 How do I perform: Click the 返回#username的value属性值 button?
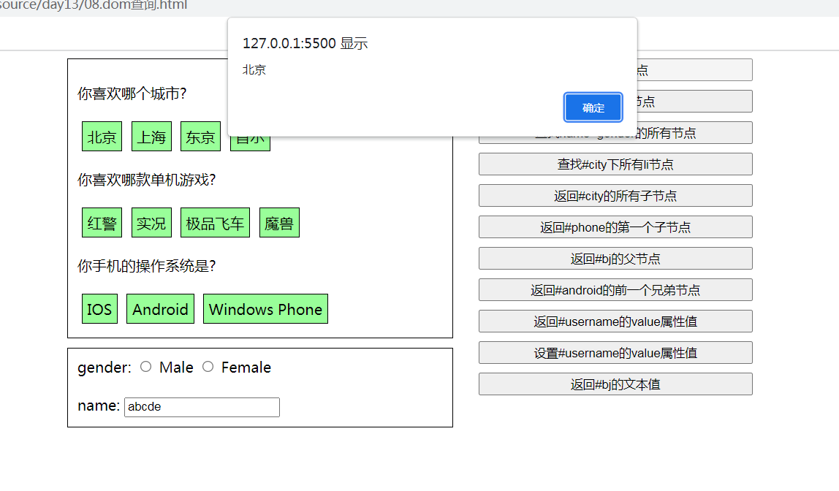[615, 321]
